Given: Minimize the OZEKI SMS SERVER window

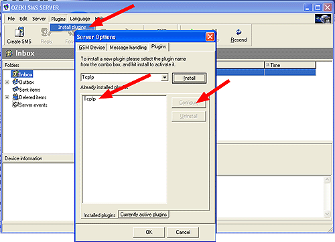Looking at the screenshot, I should click(x=308, y=7).
